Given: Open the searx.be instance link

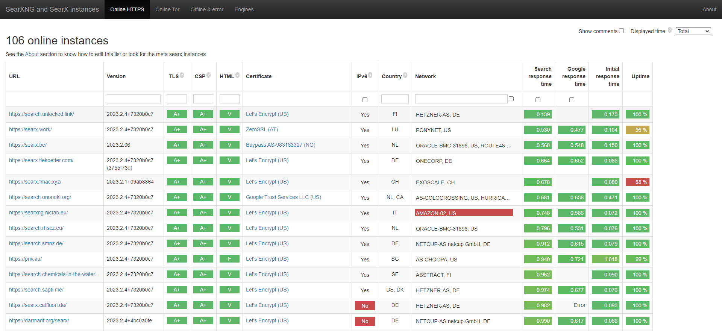Looking at the screenshot, I should 28,145.
